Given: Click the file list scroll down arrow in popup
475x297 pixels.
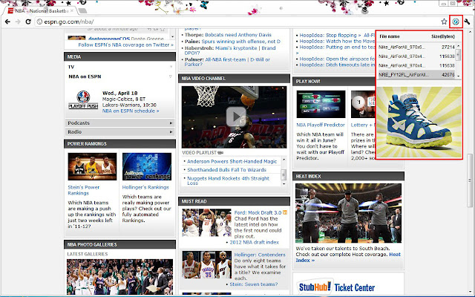Looking at the screenshot, I should [x=459, y=76].
